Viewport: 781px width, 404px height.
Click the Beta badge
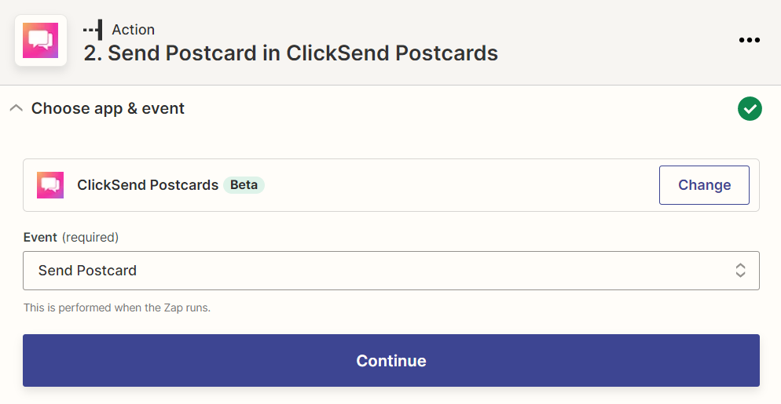click(x=244, y=185)
